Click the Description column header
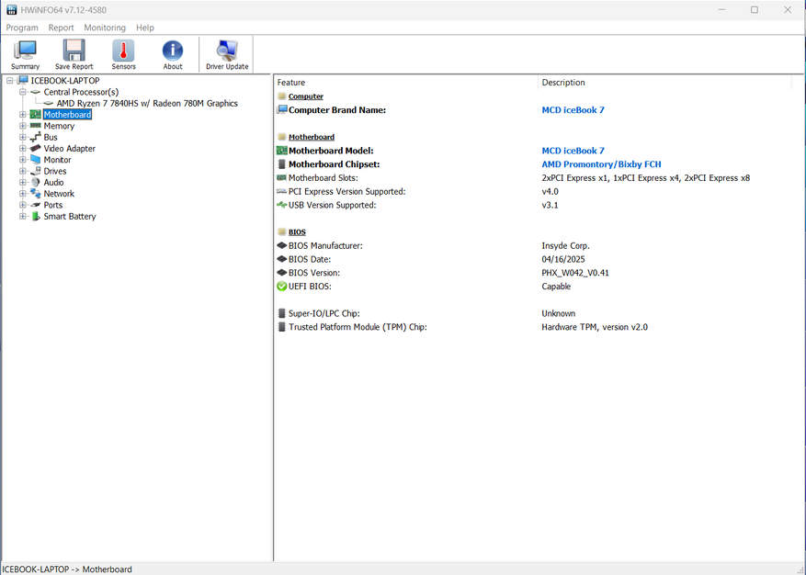Viewport: 806px width, 575px height. (x=563, y=83)
